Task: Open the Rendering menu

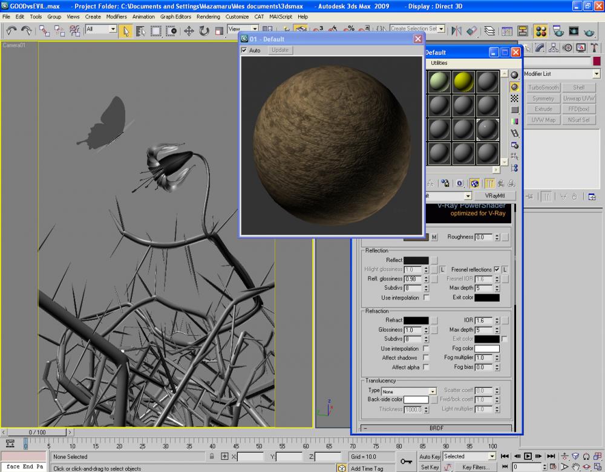Action: point(208,17)
